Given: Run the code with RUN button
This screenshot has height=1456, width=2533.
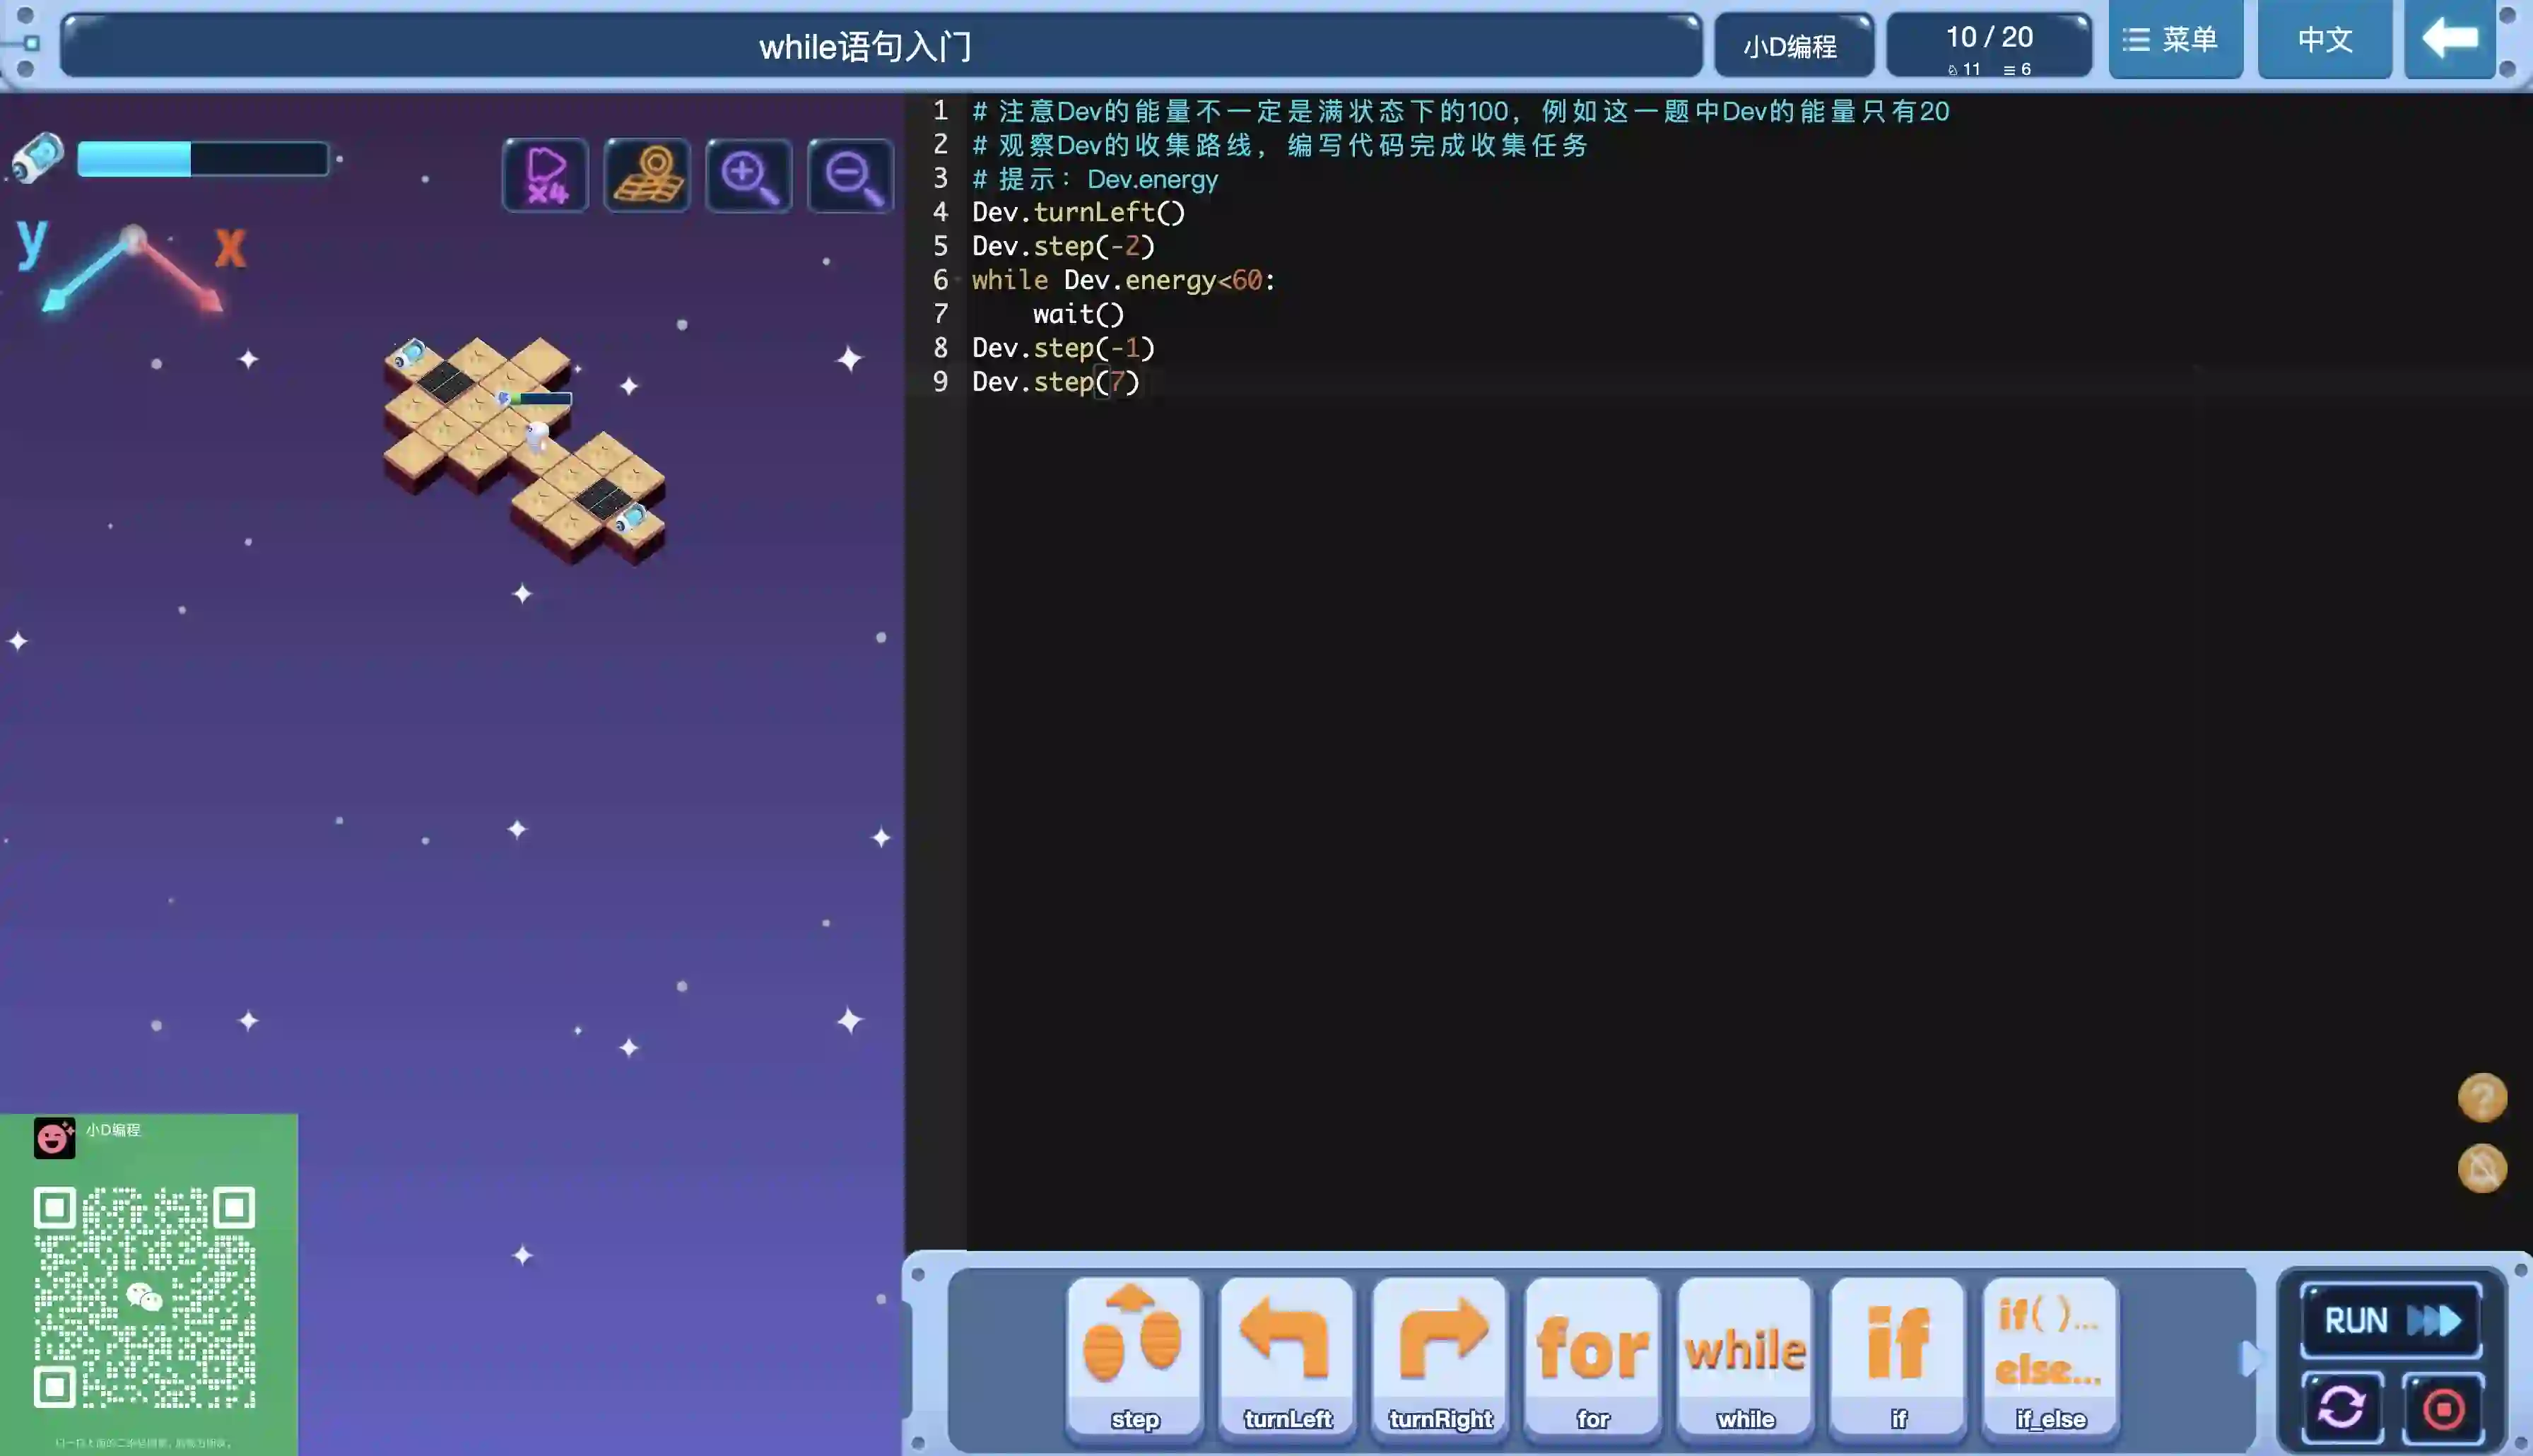Looking at the screenshot, I should tap(2391, 1320).
